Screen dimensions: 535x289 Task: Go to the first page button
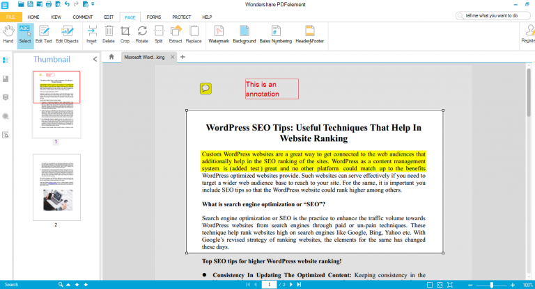coord(248,285)
